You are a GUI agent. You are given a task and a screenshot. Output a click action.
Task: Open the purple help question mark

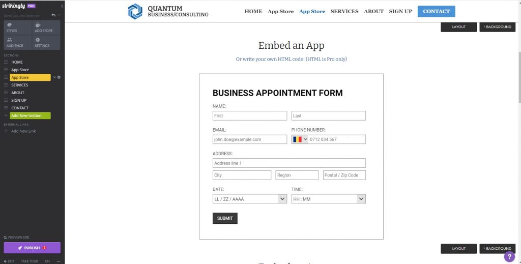(509, 256)
